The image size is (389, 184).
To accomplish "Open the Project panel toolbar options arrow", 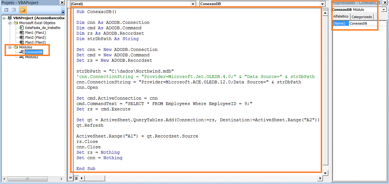I will click(63, 12).
